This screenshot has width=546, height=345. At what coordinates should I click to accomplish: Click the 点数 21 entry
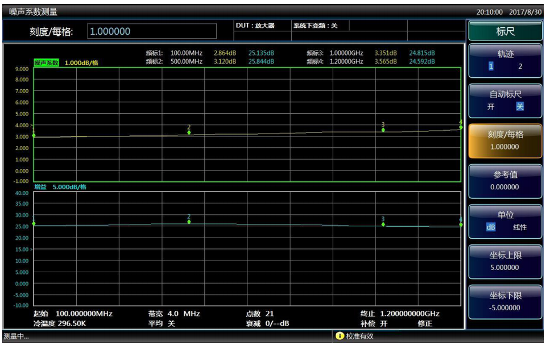[260, 314]
